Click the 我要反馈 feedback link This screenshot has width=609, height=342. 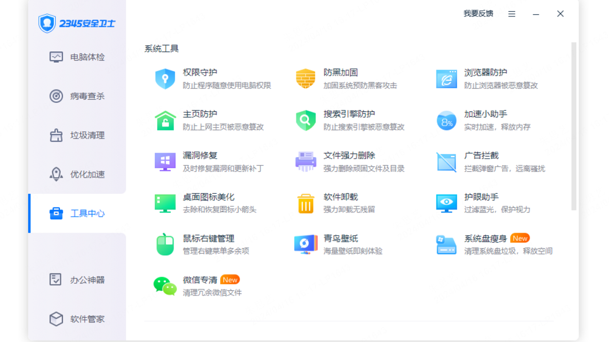tap(478, 14)
